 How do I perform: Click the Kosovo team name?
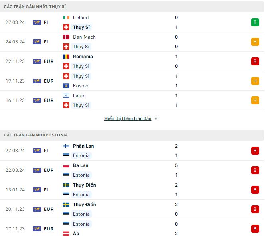click(81, 86)
